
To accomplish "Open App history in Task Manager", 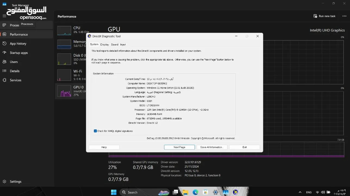I will 26,44.
